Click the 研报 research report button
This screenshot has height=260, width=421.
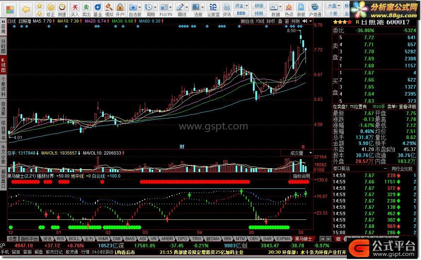[259, 6]
